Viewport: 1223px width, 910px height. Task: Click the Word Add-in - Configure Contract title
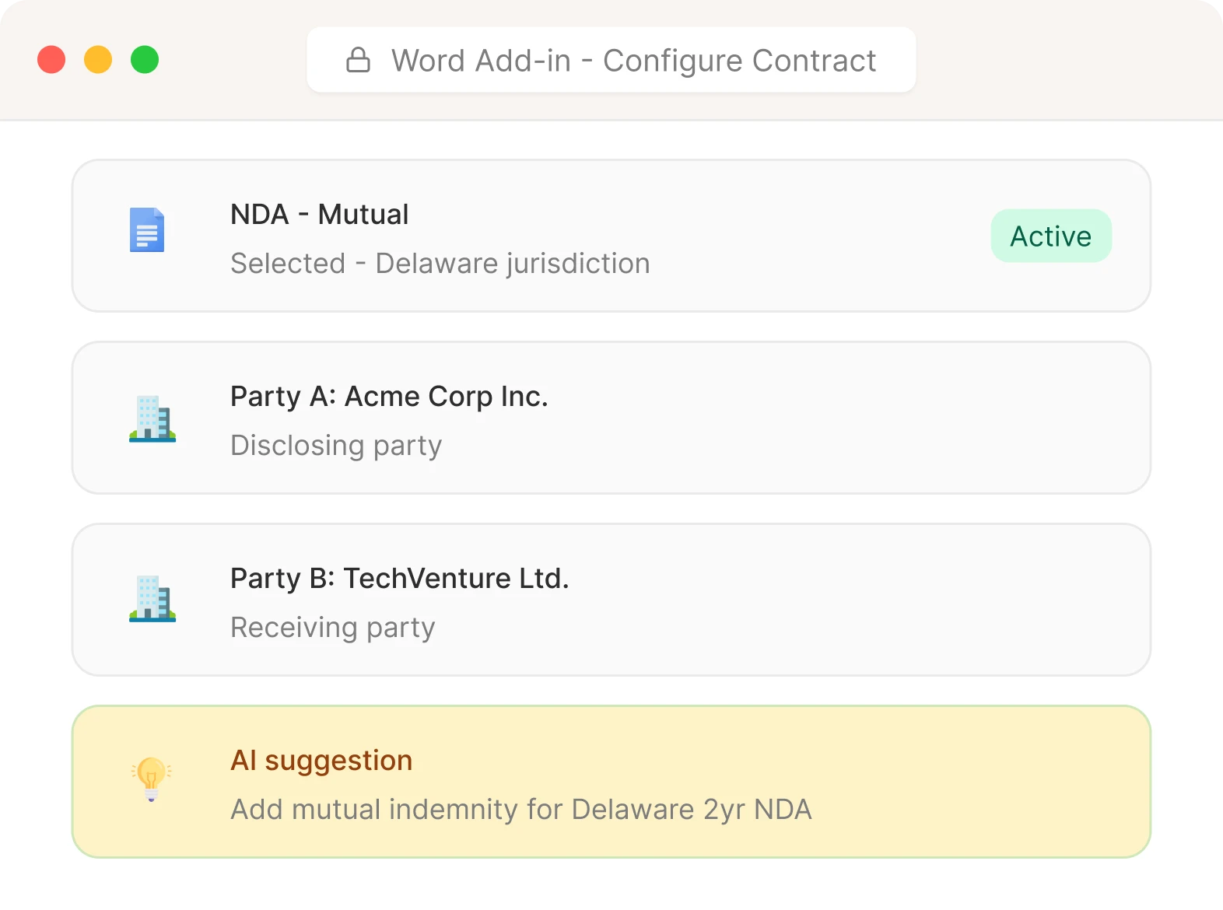(x=635, y=59)
